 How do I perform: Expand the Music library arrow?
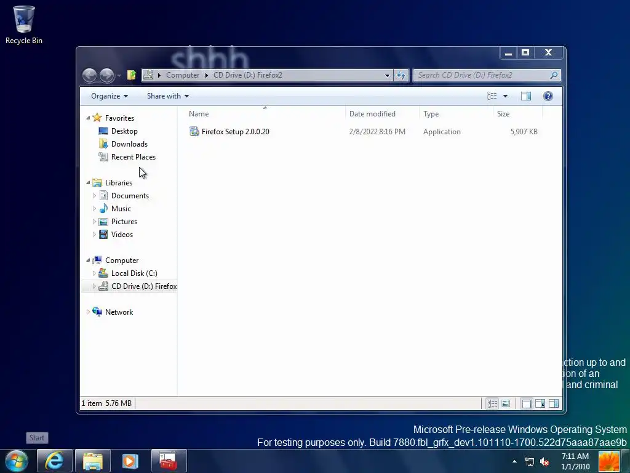pos(94,208)
